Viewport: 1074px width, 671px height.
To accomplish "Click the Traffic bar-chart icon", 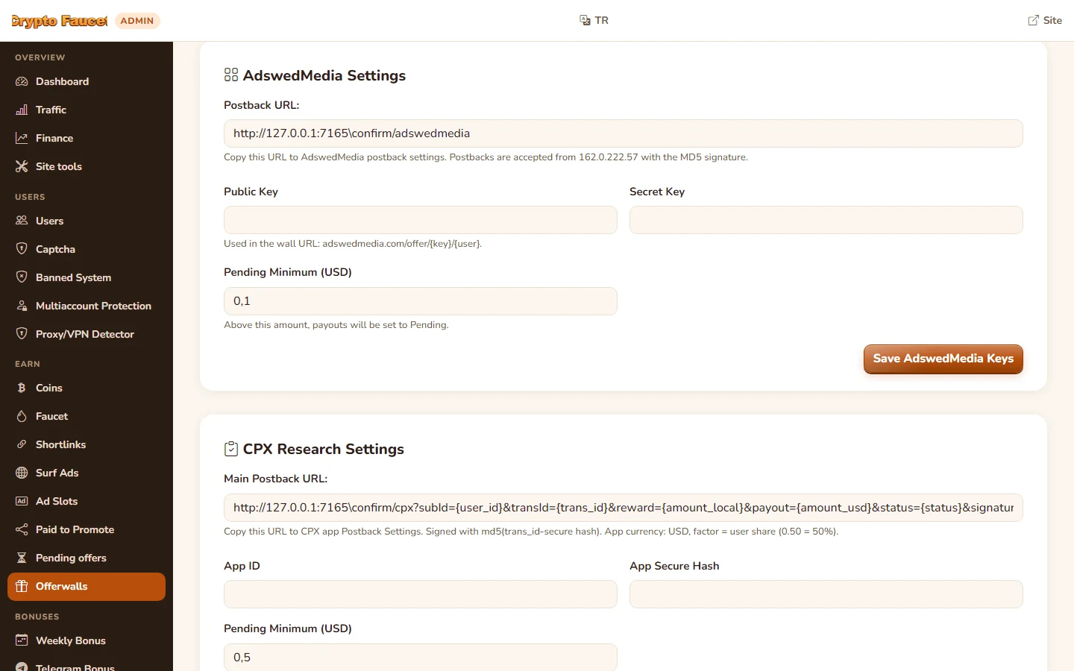I will point(22,110).
